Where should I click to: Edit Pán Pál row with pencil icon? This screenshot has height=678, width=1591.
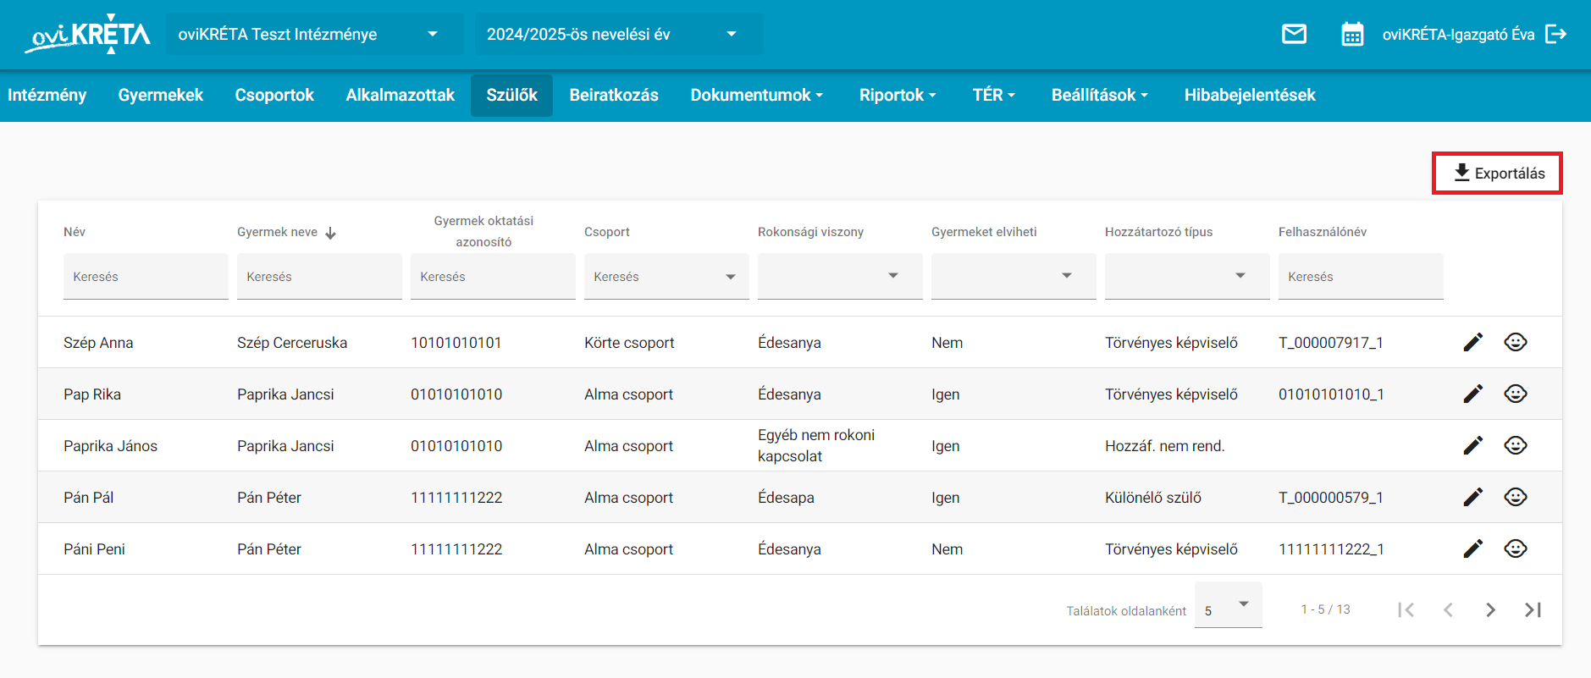pyautogui.click(x=1473, y=497)
